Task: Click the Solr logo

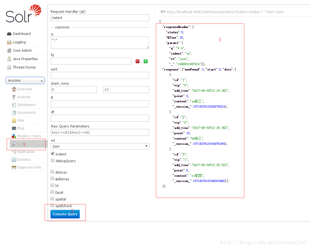Action: pos(23,13)
